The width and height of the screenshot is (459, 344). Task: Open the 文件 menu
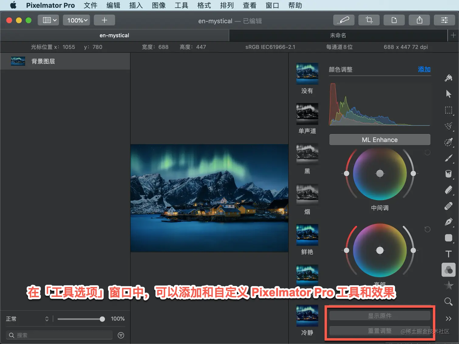coord(90,5)
